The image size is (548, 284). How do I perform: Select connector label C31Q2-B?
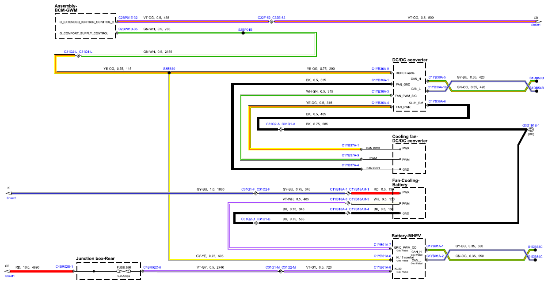(248, 219)
